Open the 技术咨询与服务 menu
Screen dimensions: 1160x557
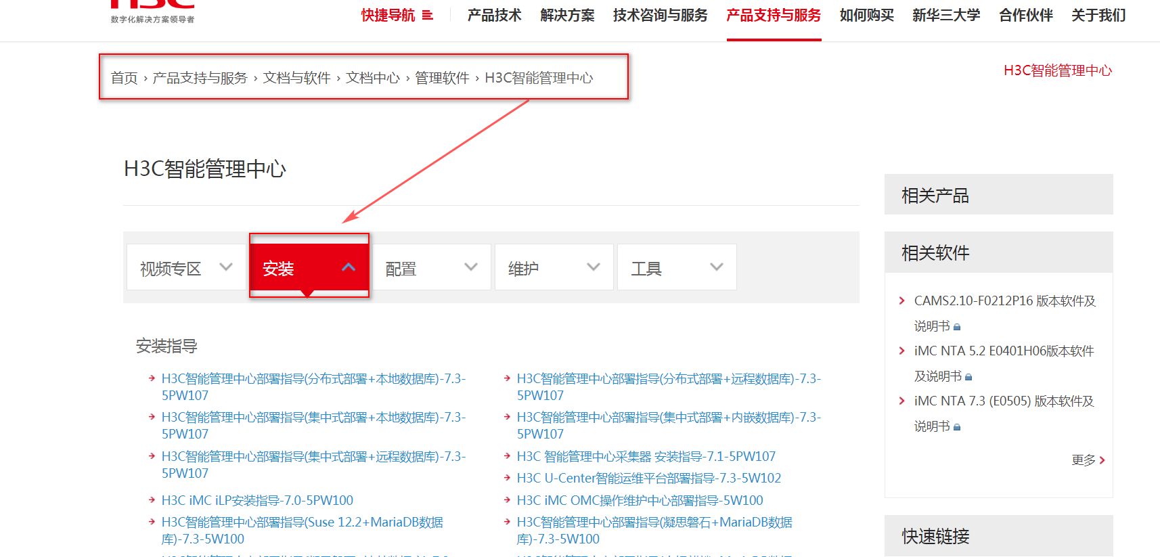tap(661, 15)
